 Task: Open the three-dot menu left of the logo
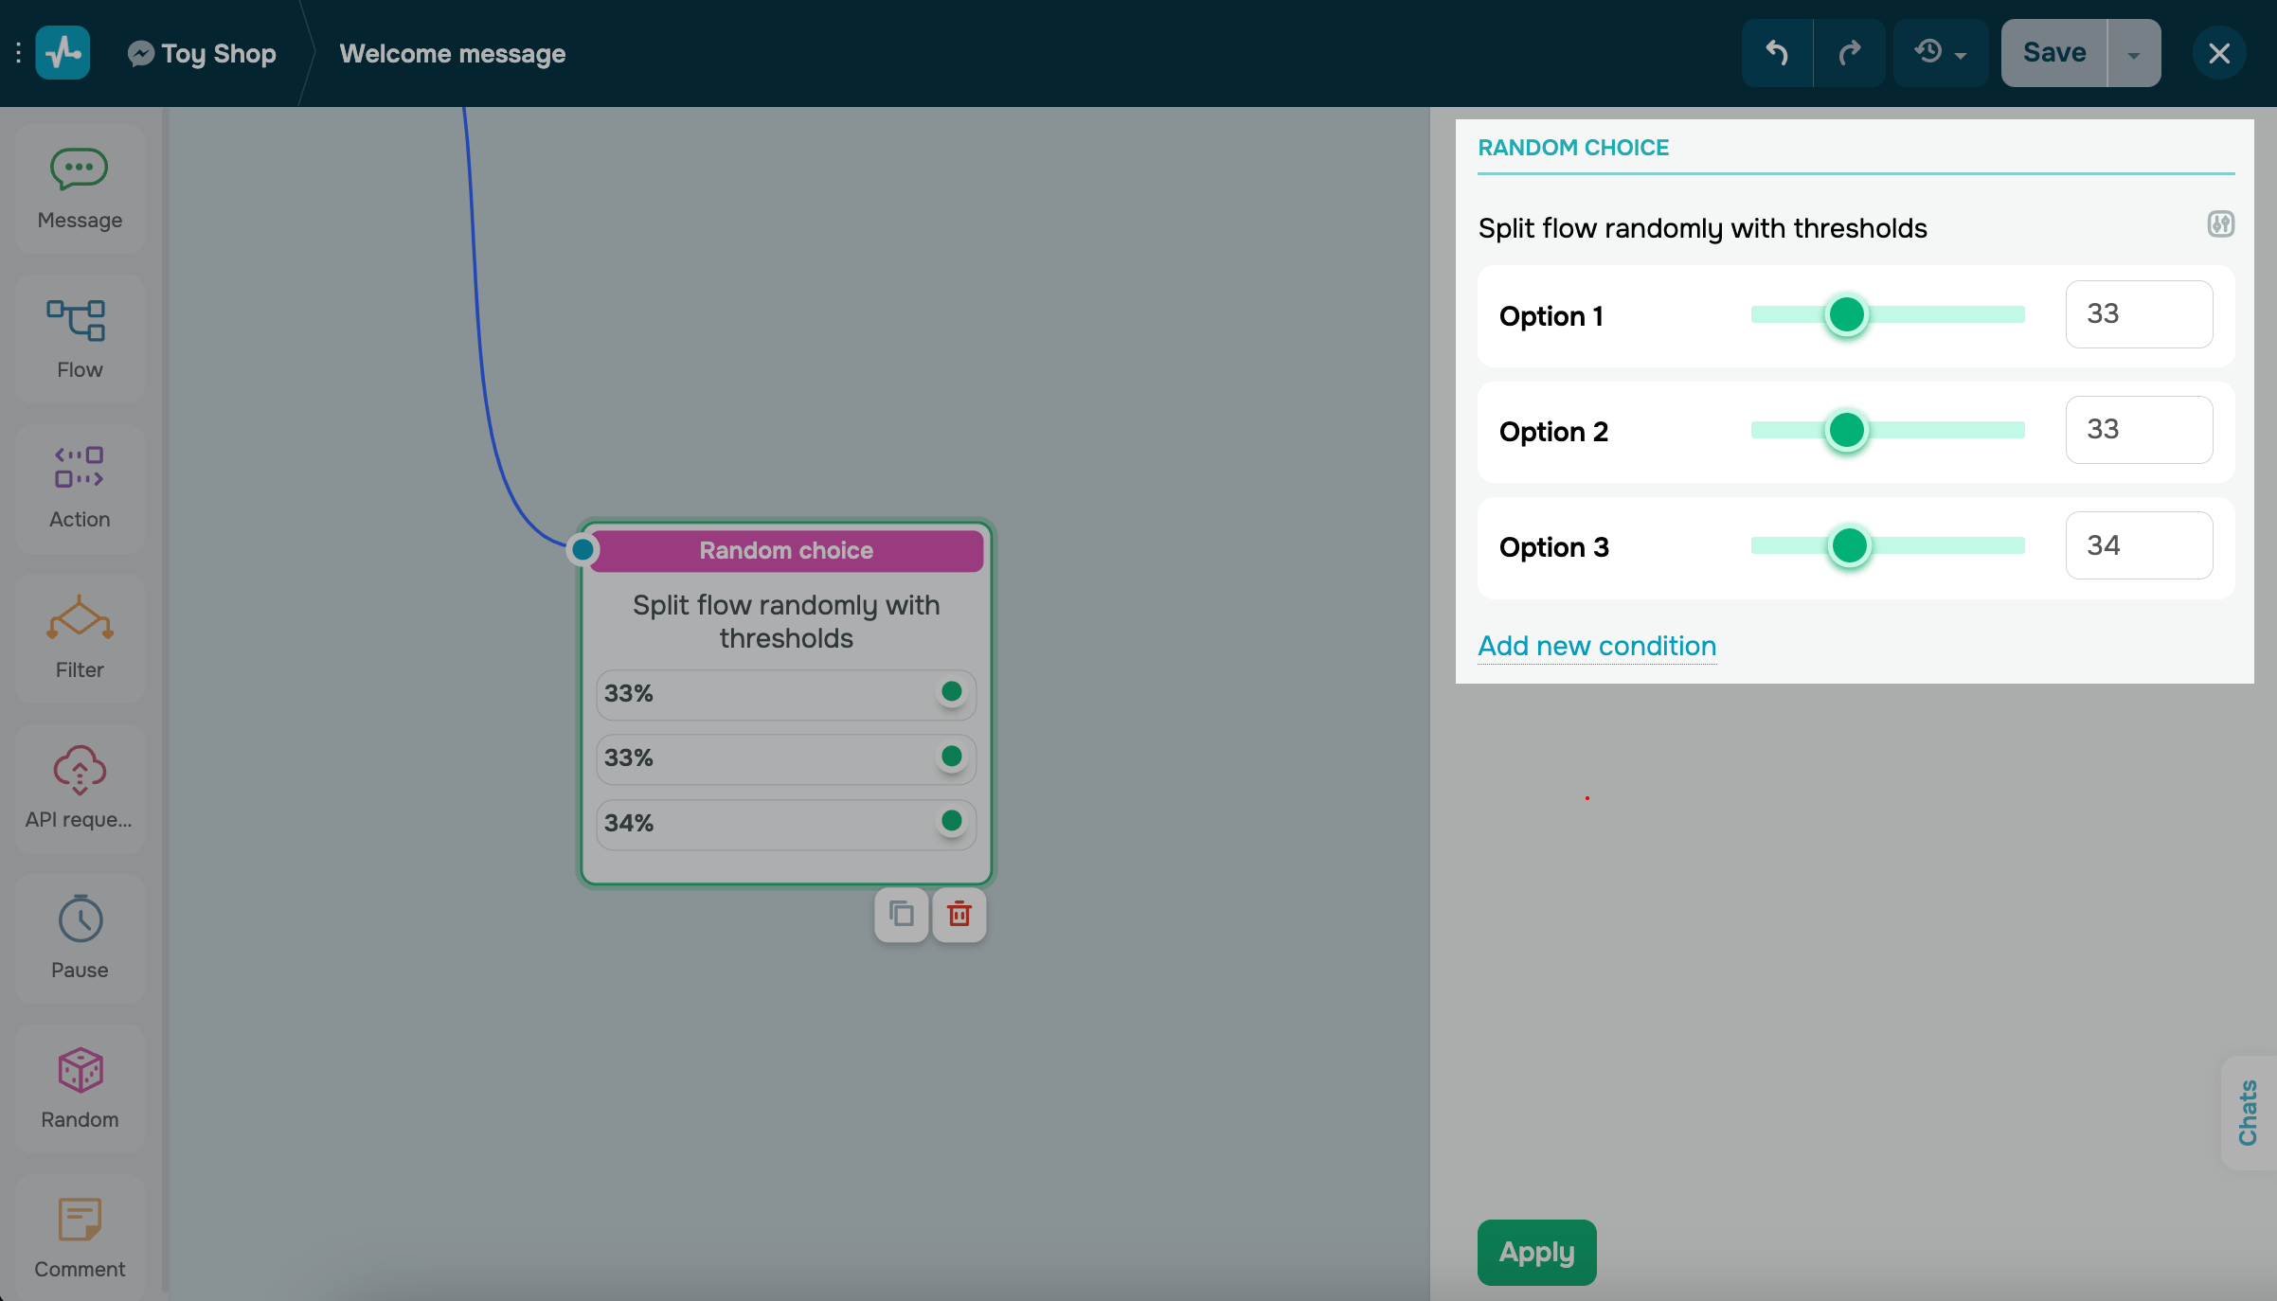[x=18, y=53]
